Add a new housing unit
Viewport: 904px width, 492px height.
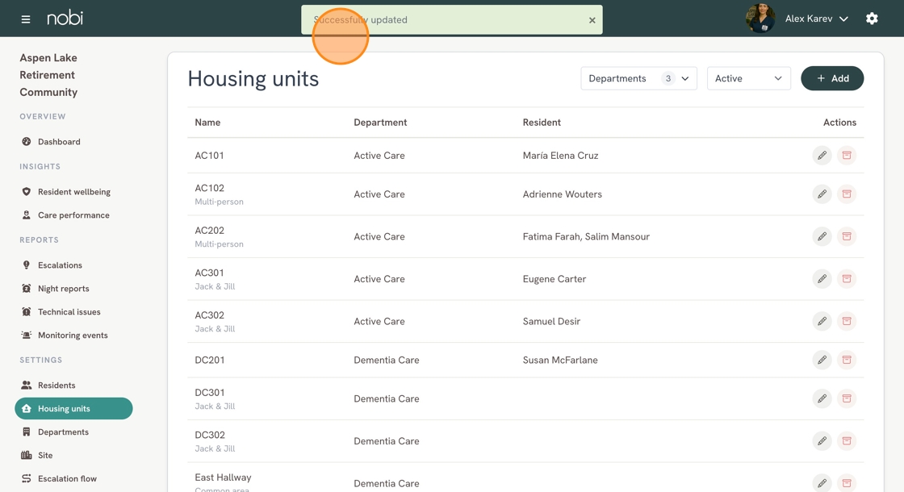[832, 78]
